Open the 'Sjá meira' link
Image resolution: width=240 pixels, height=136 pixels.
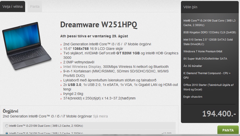pyautogui.click(x=100, y=116)
